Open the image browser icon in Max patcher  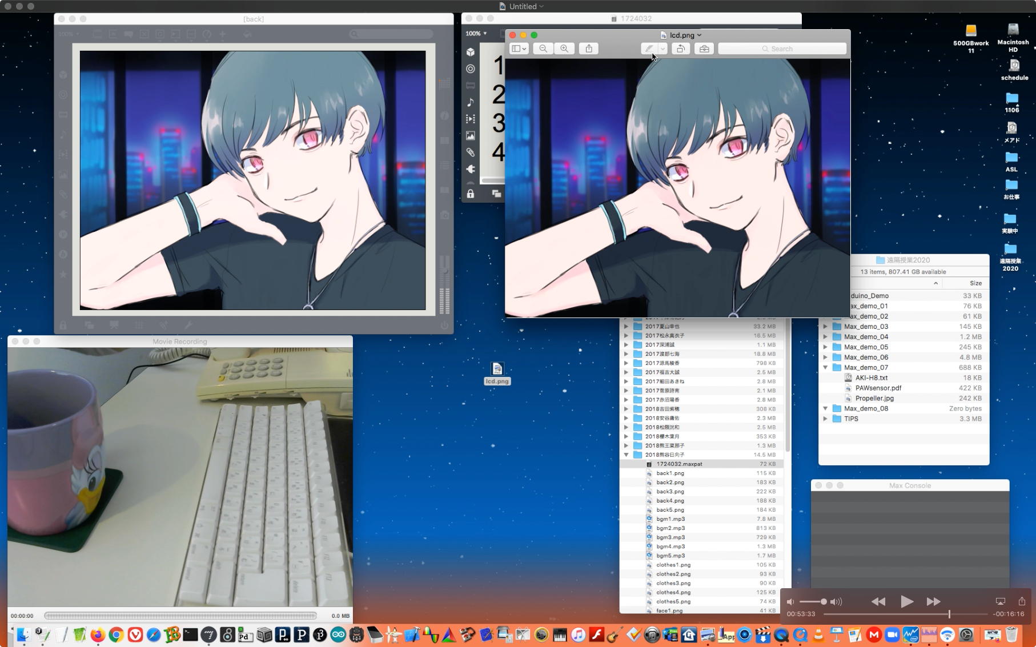[471, 136]
